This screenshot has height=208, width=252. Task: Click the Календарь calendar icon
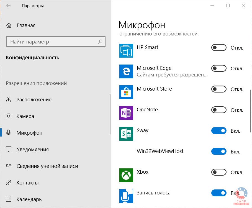pos(9,199)
